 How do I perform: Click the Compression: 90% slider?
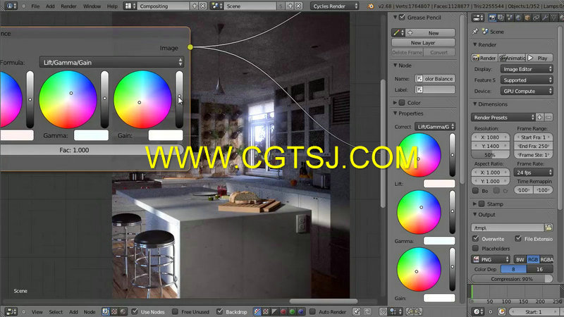(x=512, y=279)
